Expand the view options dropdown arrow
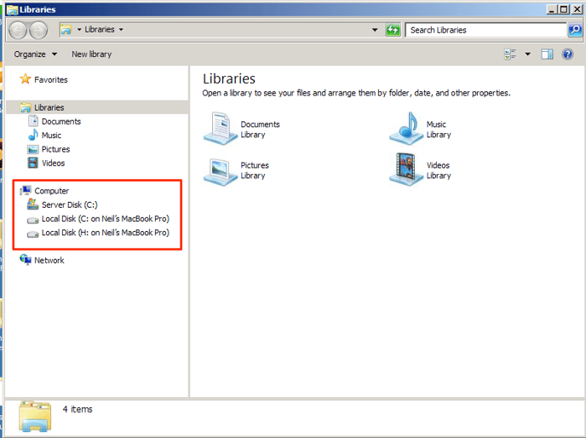Image resolution: width=586 pixels, height=438 pixels. pos(527,55)
